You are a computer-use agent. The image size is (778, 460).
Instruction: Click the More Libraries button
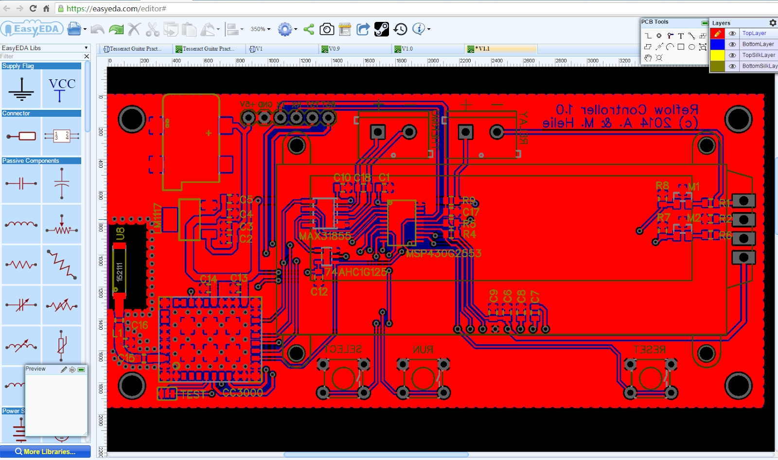point(46,451)
